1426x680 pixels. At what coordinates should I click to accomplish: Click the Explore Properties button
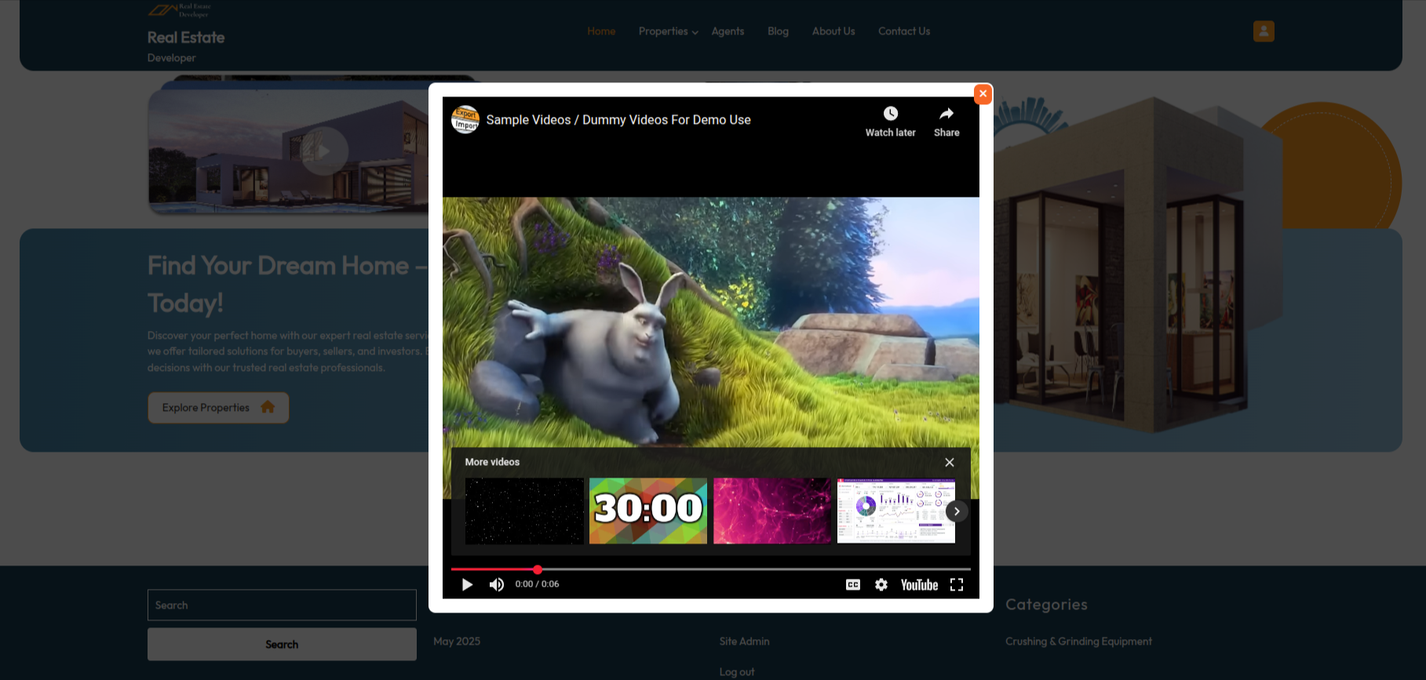click(x=218, y=408)
